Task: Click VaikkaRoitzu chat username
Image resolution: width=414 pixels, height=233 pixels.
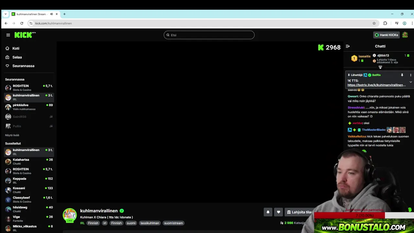Action: coord(357,137)
